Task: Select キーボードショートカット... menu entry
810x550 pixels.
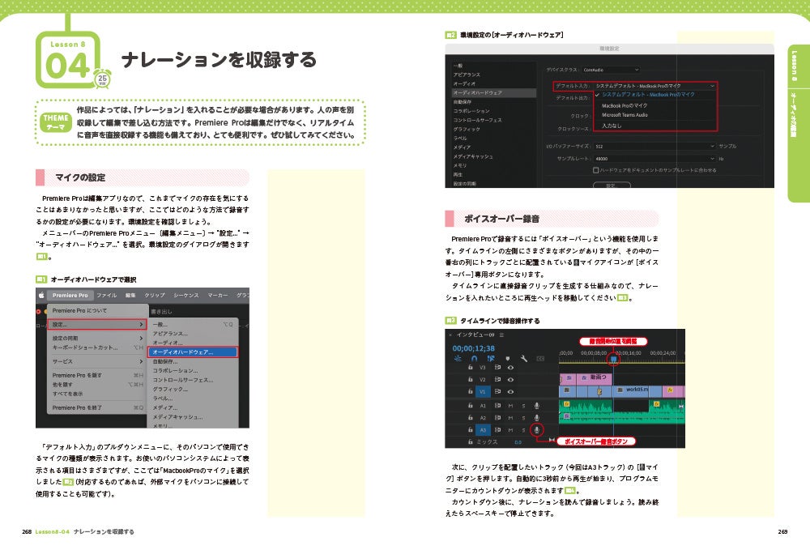Action: (x=85, y=347)
